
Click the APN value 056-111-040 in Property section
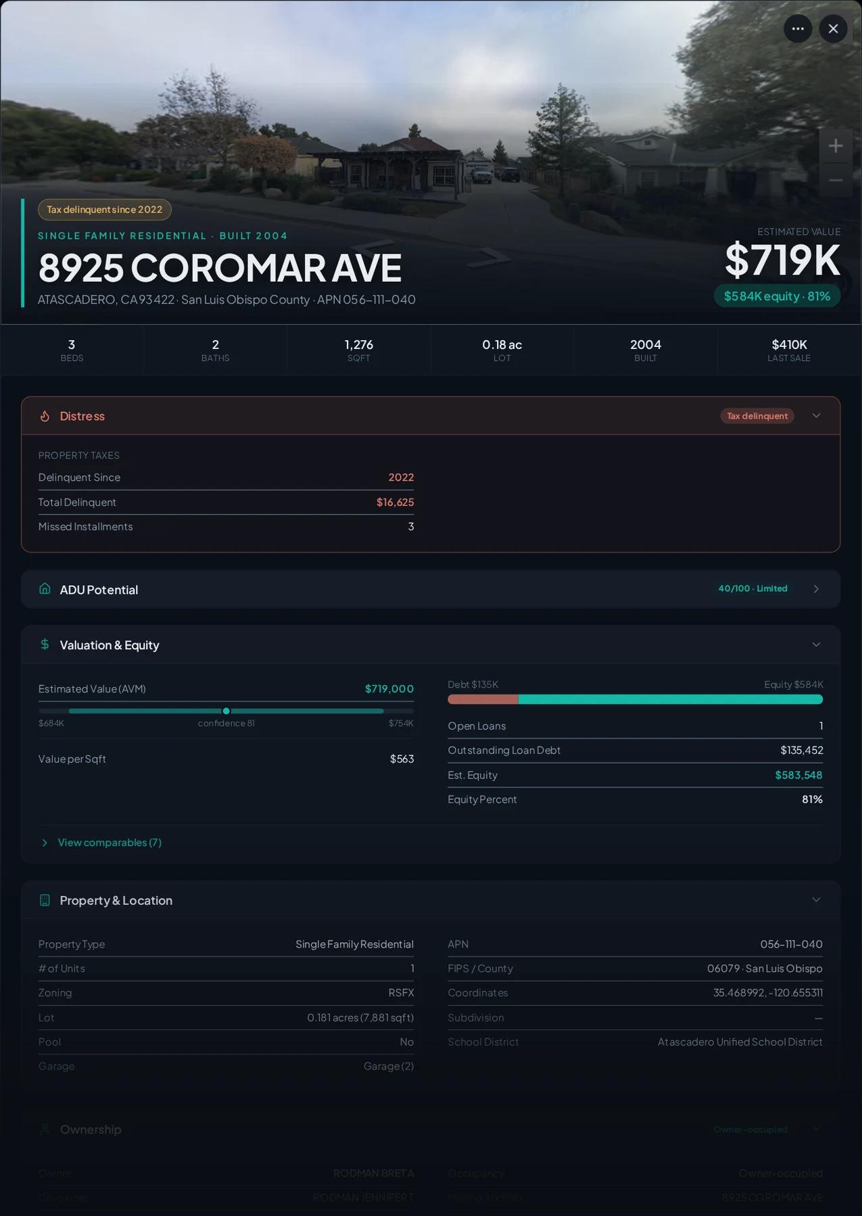click(791, 944)
